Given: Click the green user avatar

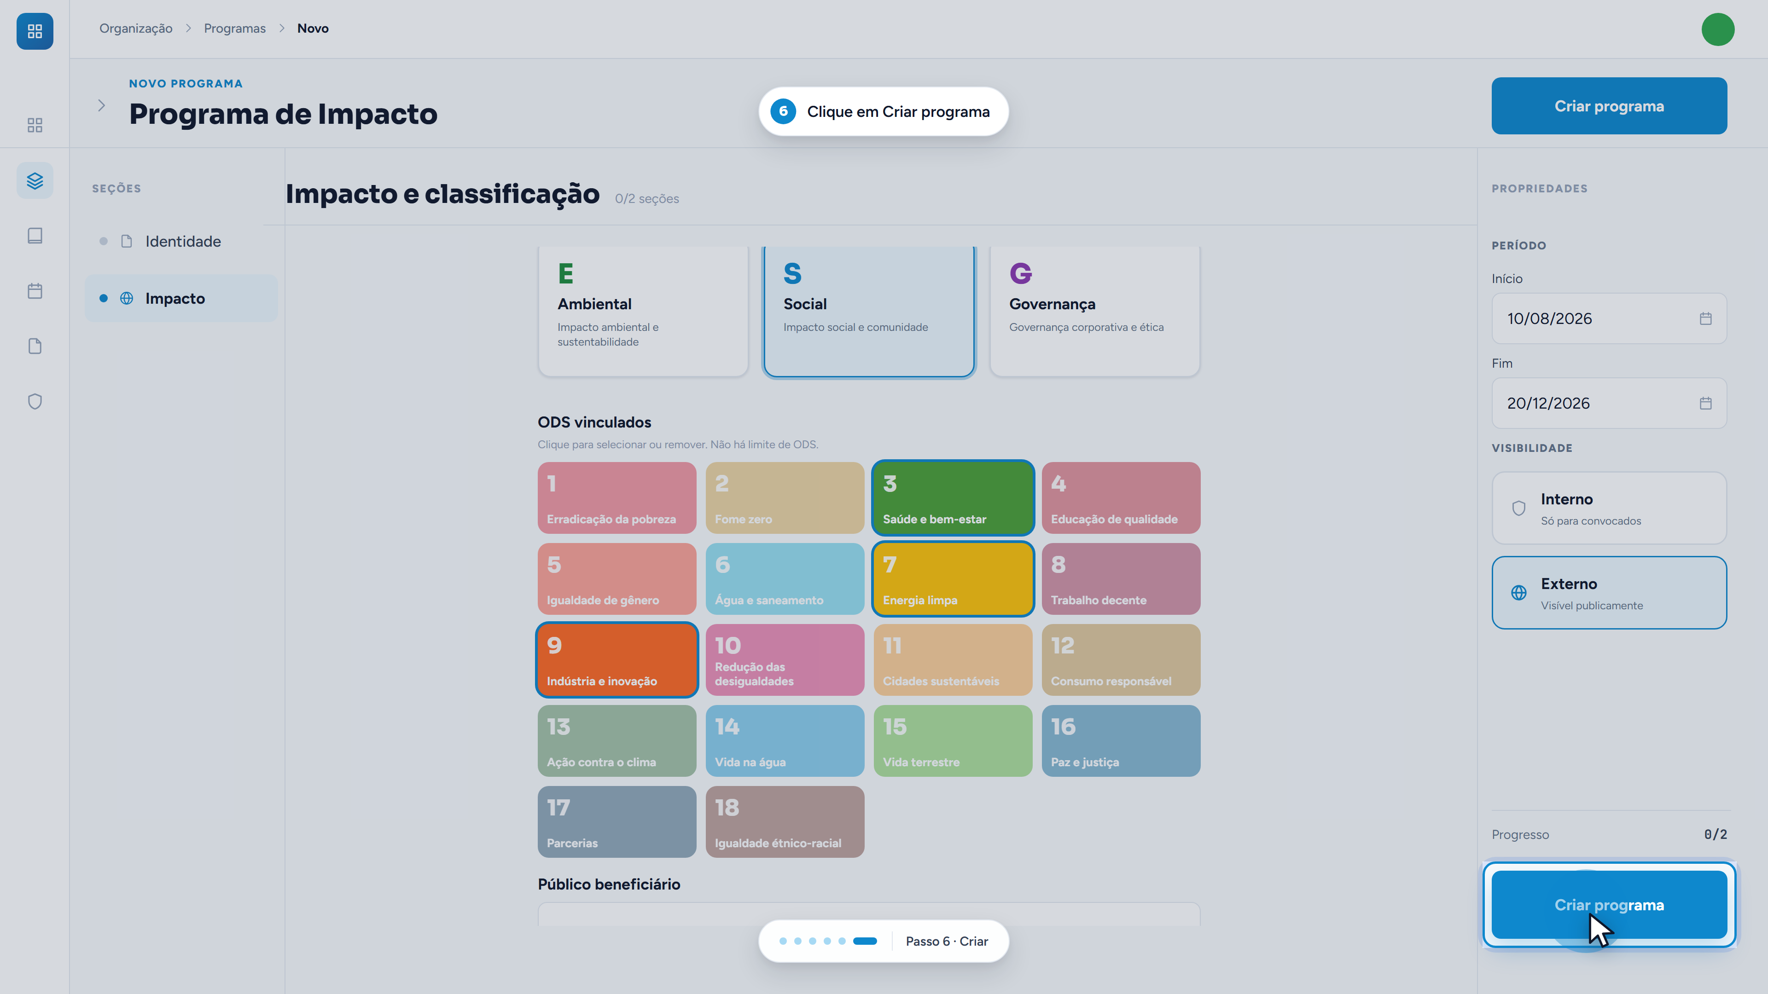Looking at the screenshot, I should point(1718,29).
